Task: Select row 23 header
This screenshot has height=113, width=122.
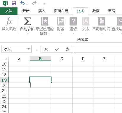Action: point(4,101)
